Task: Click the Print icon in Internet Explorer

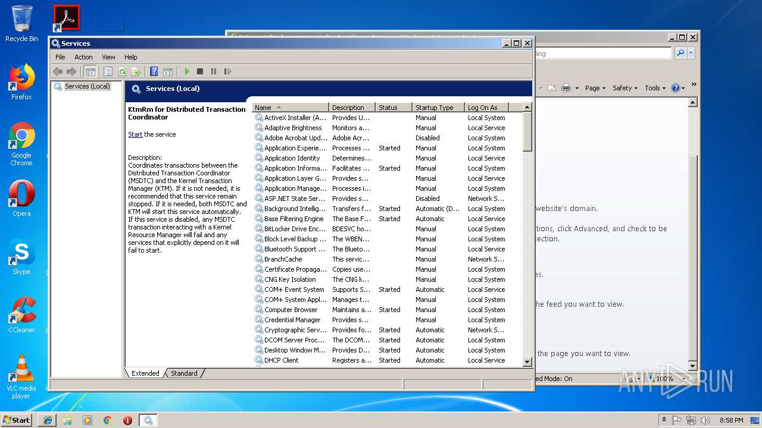Action: 566,88
